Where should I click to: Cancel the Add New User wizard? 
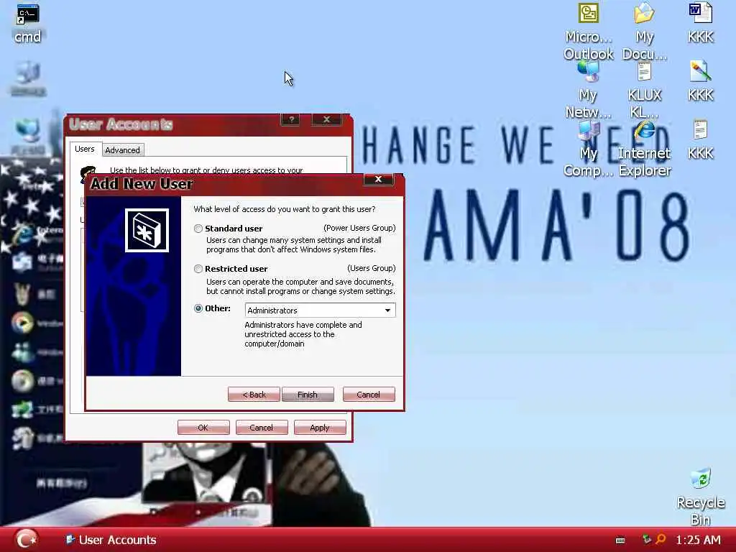369,395
